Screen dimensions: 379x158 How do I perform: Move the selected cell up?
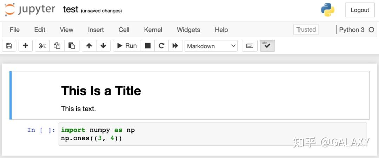click(x=89, y=46)
